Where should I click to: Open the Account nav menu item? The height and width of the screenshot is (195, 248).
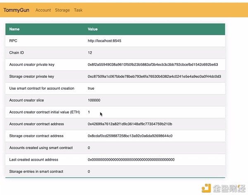click(43, 10)
